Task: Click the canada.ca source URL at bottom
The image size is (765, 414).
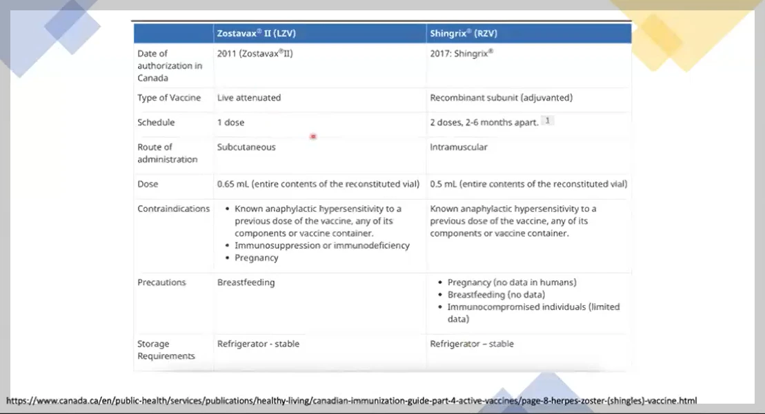Action: (x=351, y=401)
